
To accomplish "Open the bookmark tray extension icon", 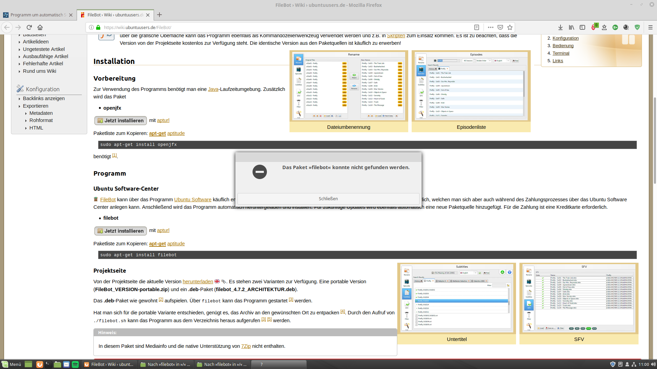I will coord(604,27).
